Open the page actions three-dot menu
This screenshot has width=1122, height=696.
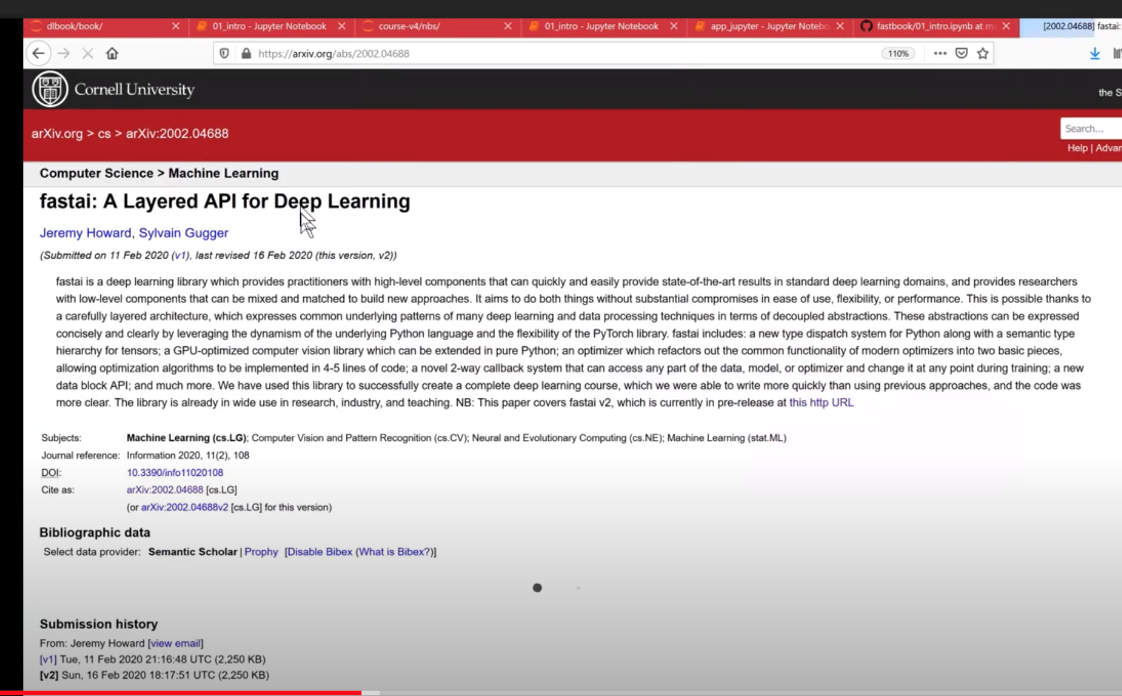(x=940, y=53)
